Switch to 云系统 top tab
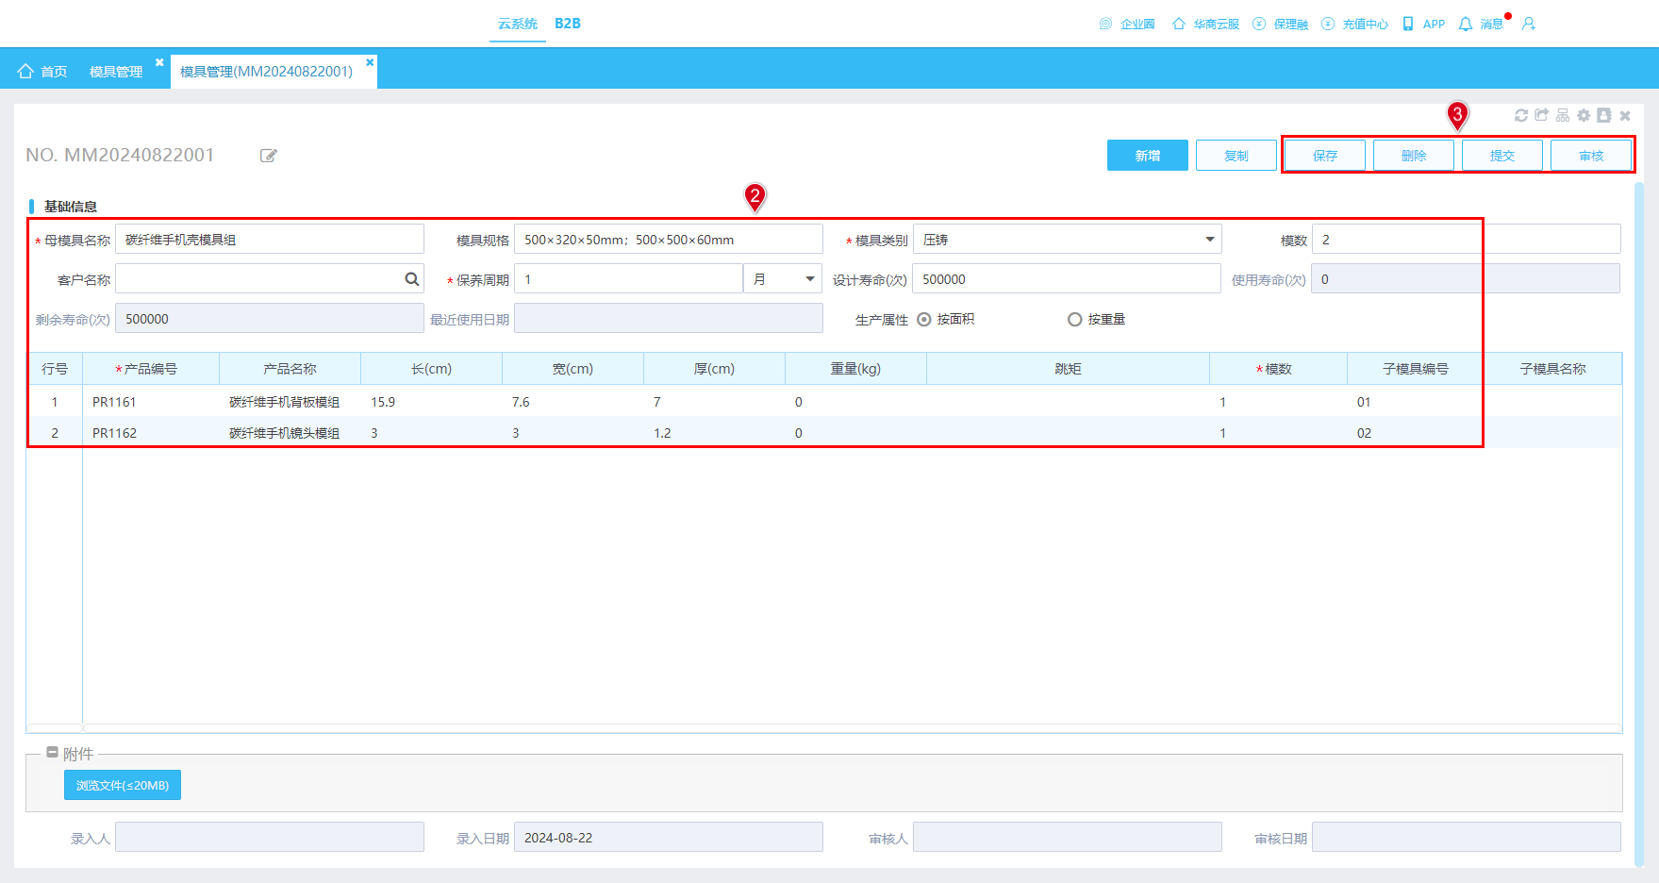The height and width of the screenshot is (883, 1659). click(518, 24)
